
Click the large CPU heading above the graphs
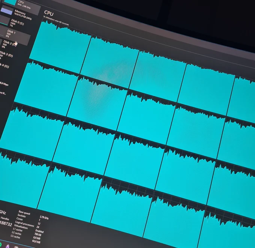(49, 14)
